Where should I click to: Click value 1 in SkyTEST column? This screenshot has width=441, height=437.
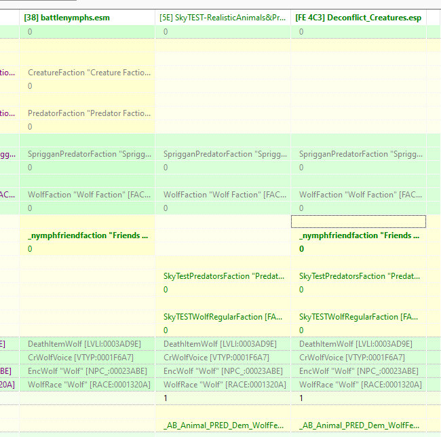pos(223,398)
